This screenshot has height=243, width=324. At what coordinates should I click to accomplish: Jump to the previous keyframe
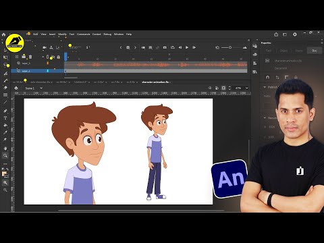pyautogui.click(x=121, y=47)
